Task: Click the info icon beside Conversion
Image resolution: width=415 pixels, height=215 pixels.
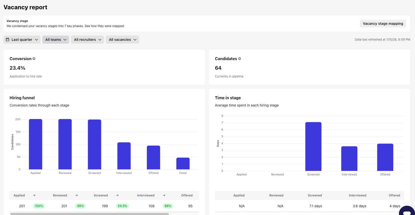Action: coord(34,59)
